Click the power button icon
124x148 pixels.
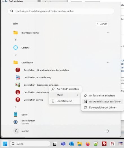[x=107, y=131]
